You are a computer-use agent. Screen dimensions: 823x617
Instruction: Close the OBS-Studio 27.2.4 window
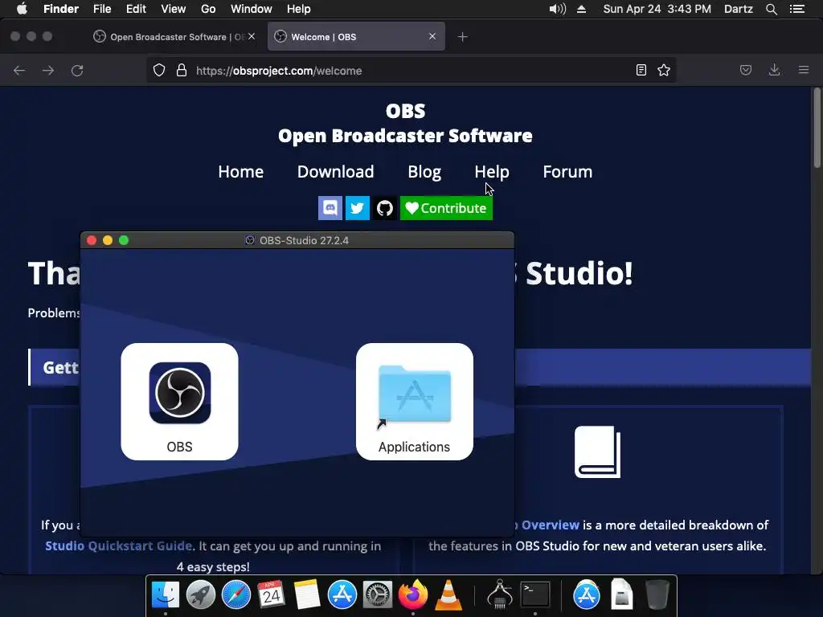(92, 240)
